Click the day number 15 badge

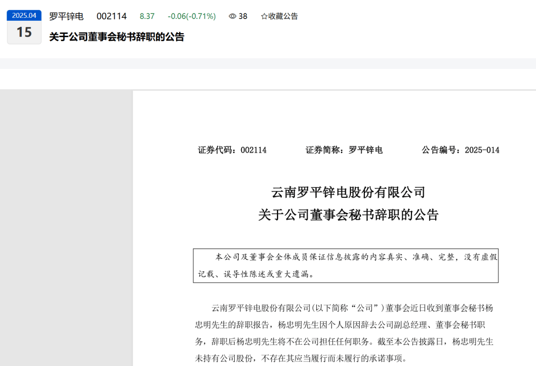[x=24, y=33]
